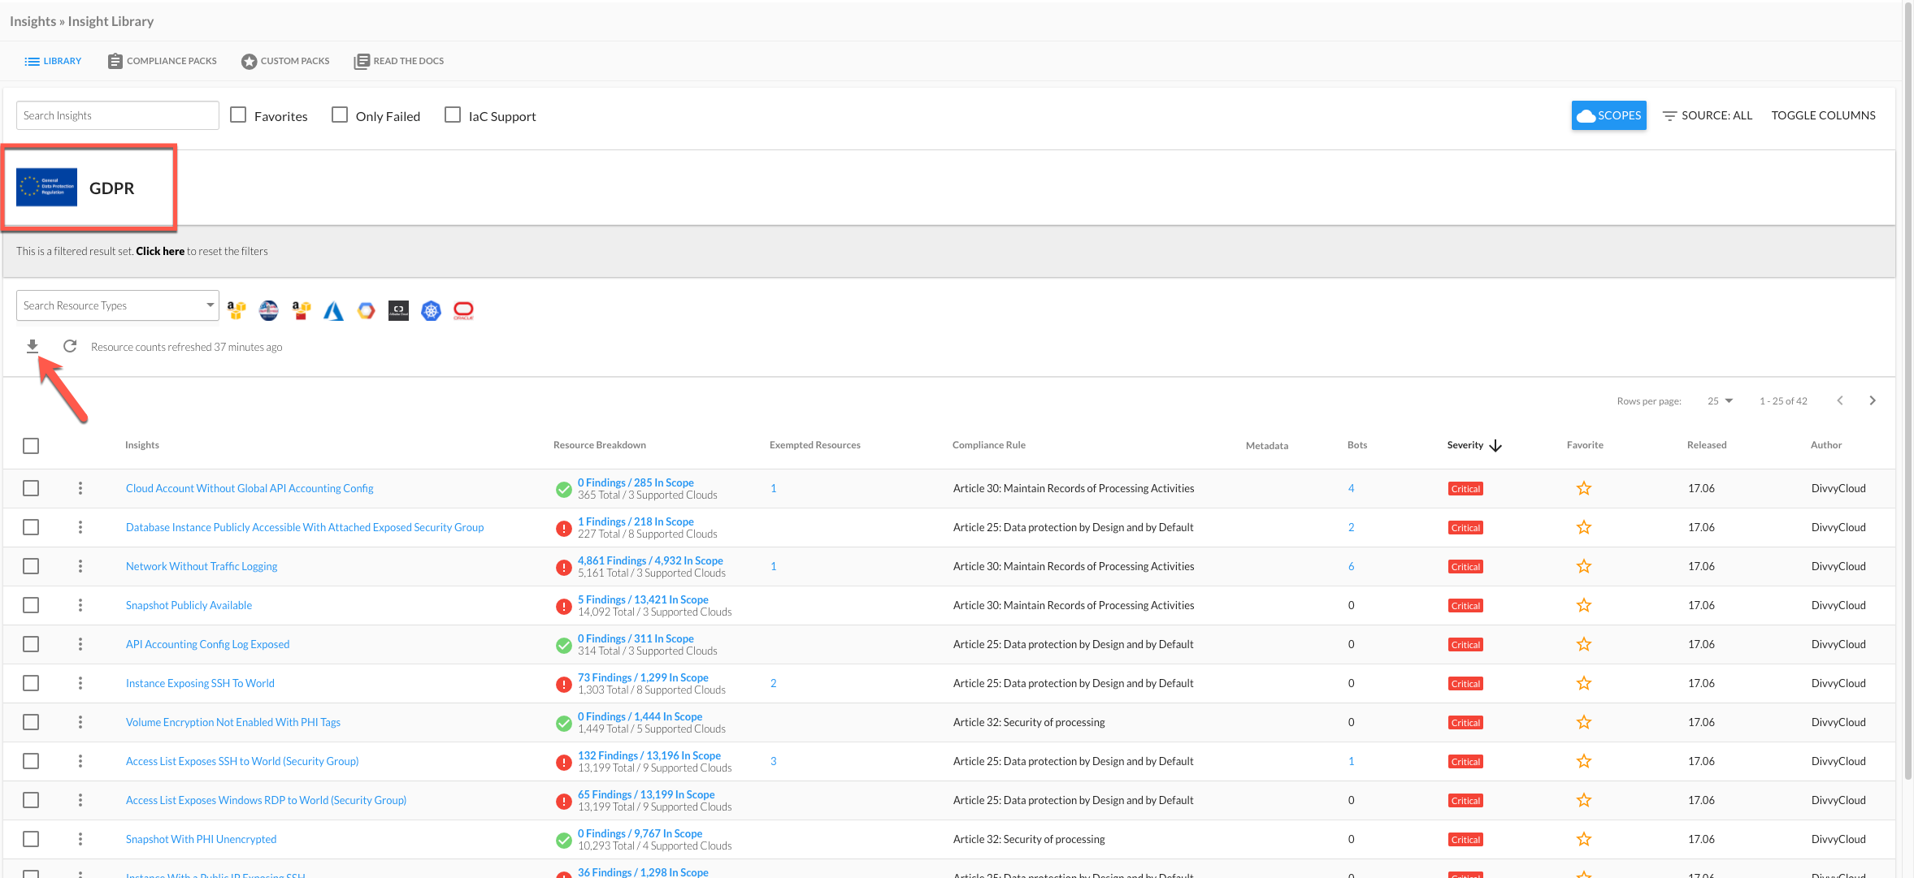Filter by Google Cloud icon
The image size is (1914, 878).
pyautogui.click(x=367, y=311)
